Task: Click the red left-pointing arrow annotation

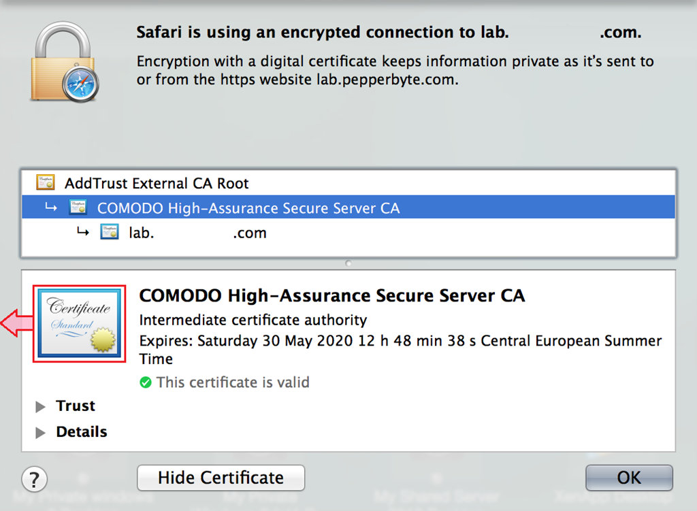Action: (x=15, y=323)
